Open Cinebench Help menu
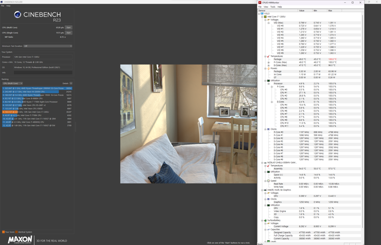Viewport: 381px width, 245px height. point(8,6)
